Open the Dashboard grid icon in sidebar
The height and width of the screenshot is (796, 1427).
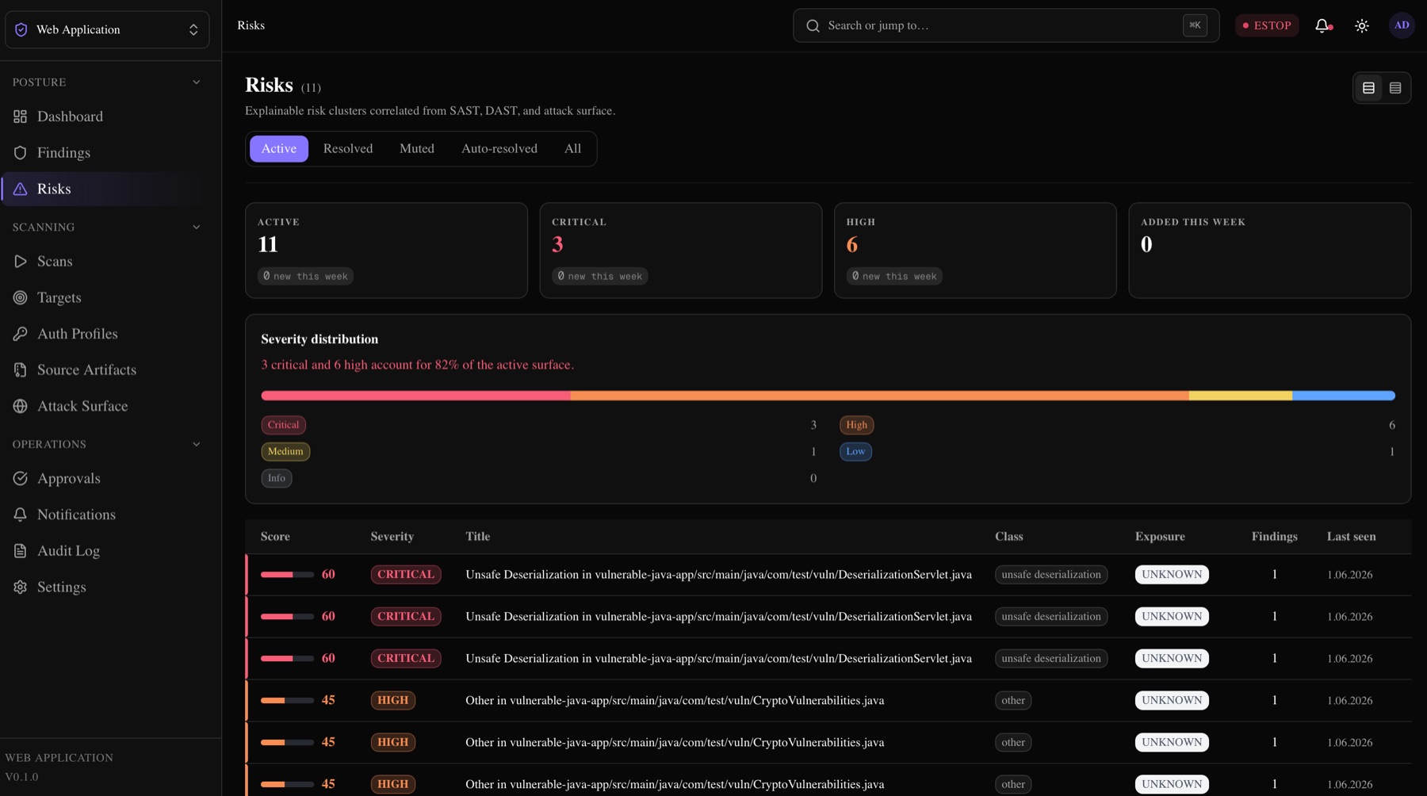[21, 117]
